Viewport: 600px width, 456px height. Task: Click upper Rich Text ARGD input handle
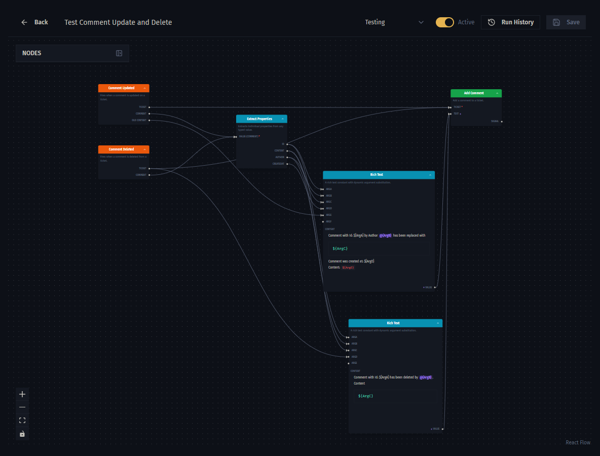(323, 208)
